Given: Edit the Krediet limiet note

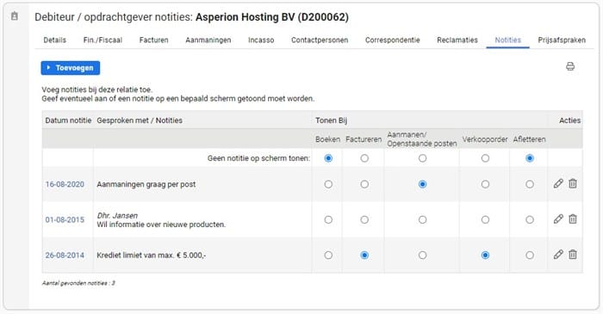Looking at the screenshot, I should pyautogui.click(x=558, y=254).
